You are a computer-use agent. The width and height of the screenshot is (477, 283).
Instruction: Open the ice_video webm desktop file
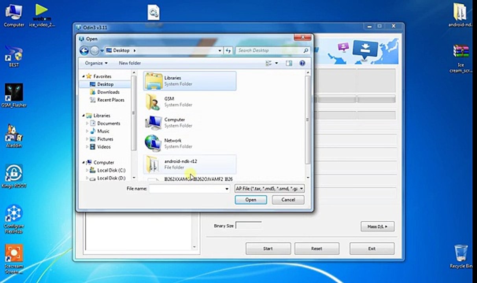(42, 15)
